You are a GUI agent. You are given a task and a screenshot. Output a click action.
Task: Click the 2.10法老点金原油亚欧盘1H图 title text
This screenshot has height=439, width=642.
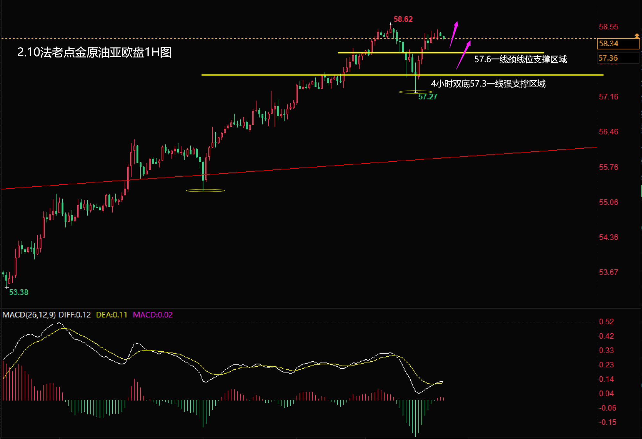[94, 52]
